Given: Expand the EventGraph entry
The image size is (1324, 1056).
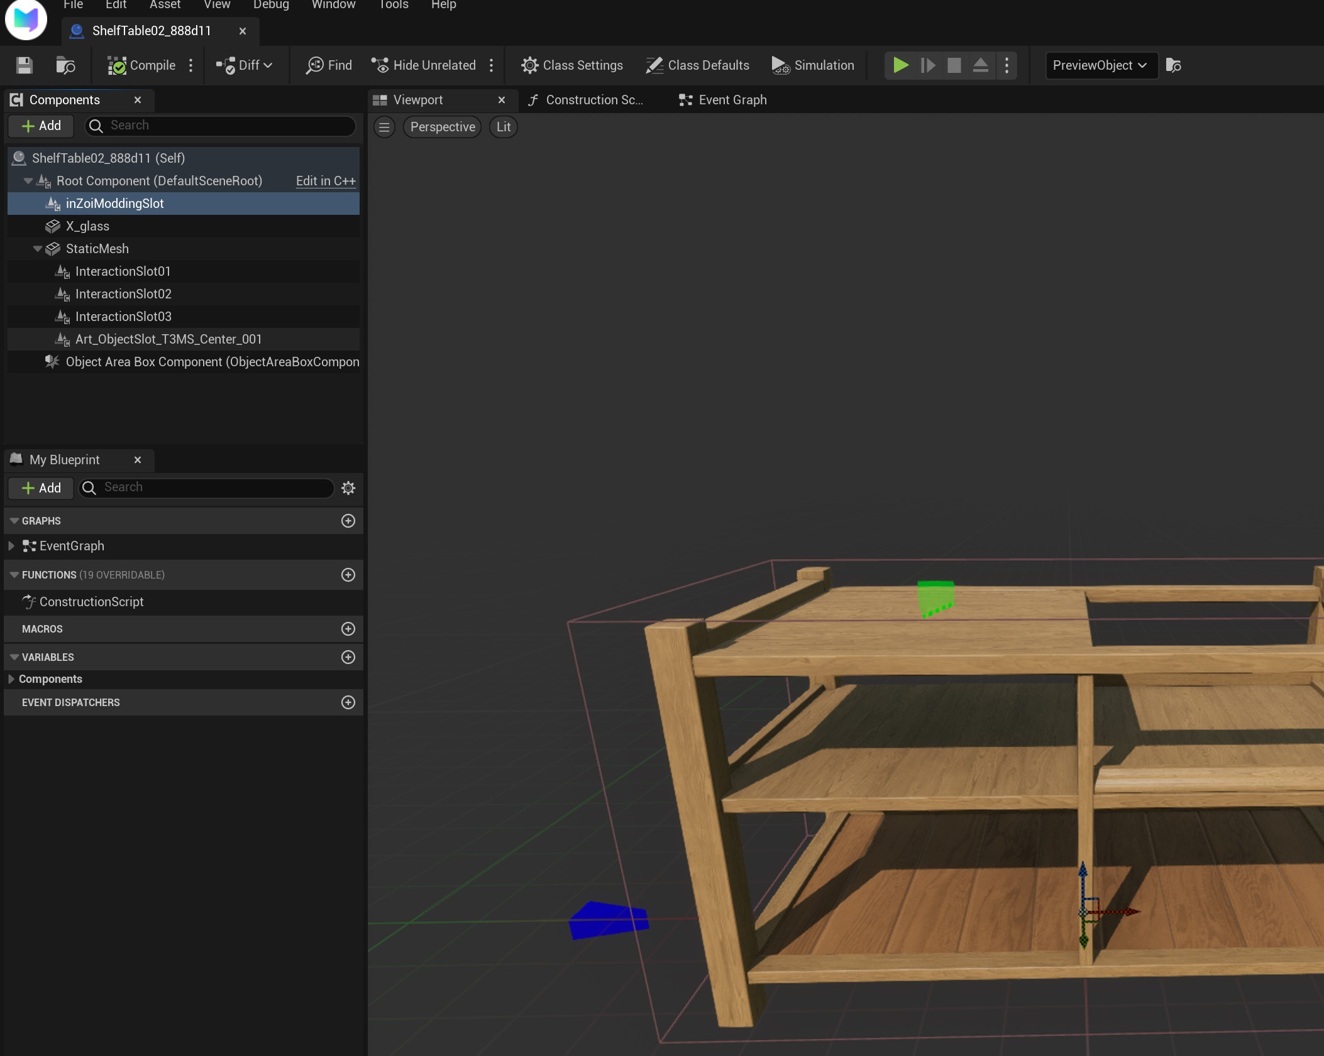Looking at the screenshot, I should [x=11, y=546].
